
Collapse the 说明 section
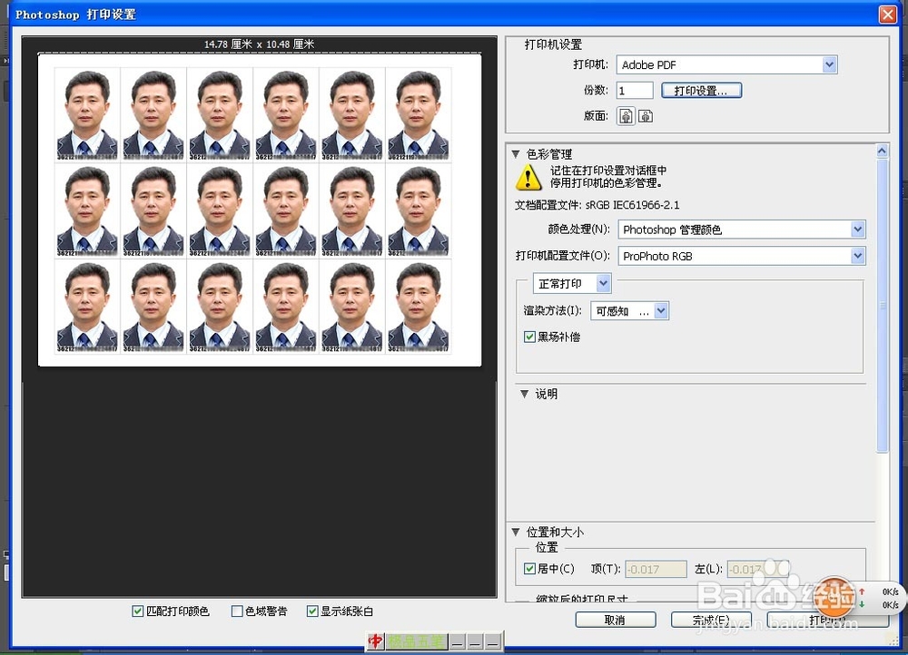click(x=524, y=394)
